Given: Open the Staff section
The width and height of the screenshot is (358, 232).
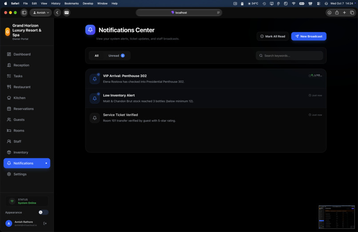Looking at the screenshot, I should tap(27, 141).
